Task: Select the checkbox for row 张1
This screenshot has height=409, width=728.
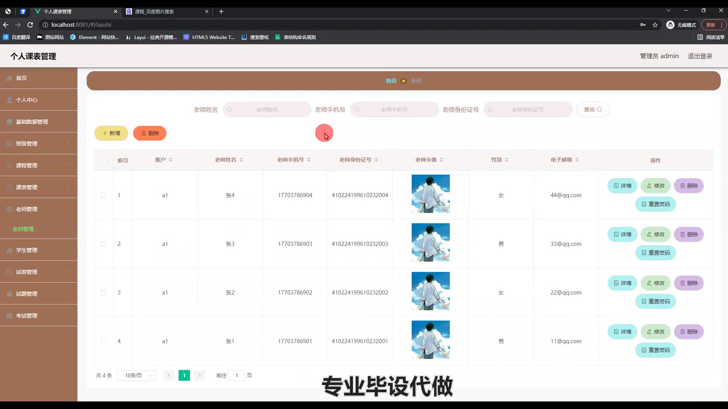Action: [104, 341]
